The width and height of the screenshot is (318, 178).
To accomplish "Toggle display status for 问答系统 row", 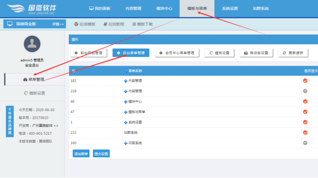I will coord(305,143).
